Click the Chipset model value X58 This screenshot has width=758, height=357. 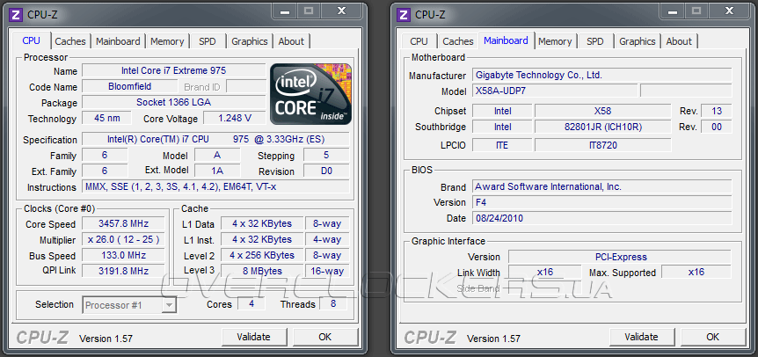(x=603, y=111)
